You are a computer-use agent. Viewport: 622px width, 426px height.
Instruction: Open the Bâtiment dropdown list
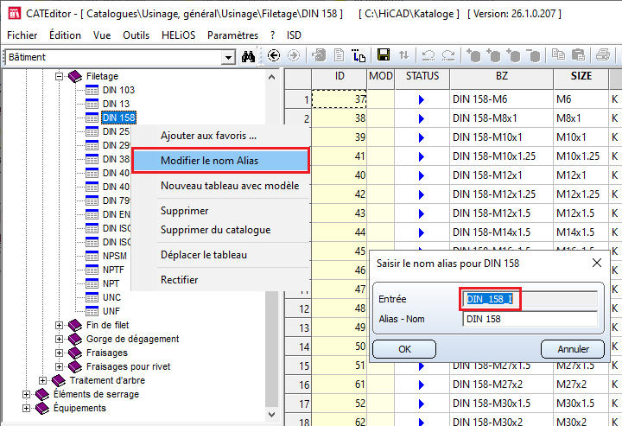coord(228,57)
